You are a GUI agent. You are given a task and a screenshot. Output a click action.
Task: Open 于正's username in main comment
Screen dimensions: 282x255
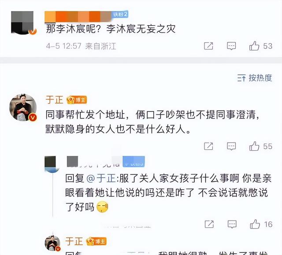click(x=54, y=100)
